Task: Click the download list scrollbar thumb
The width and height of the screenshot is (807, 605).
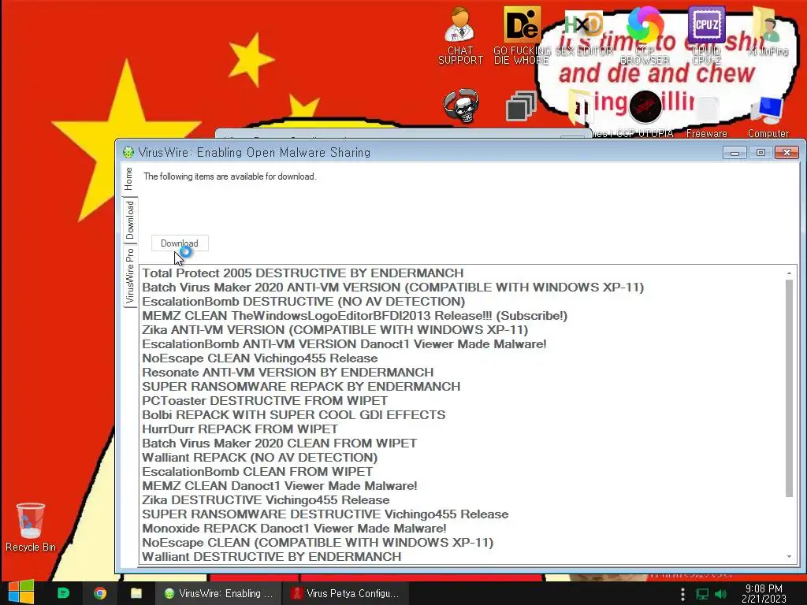Action: pyautogui.click(x=789, y=388)
